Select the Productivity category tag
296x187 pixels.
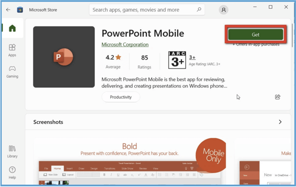pyautogui.click(x=121, y=97)
